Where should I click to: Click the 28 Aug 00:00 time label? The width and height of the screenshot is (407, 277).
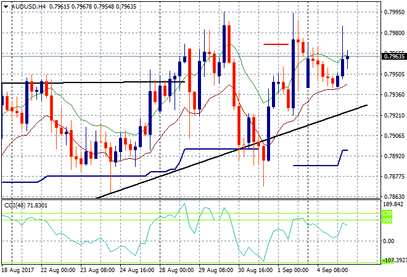coord(176,270)
